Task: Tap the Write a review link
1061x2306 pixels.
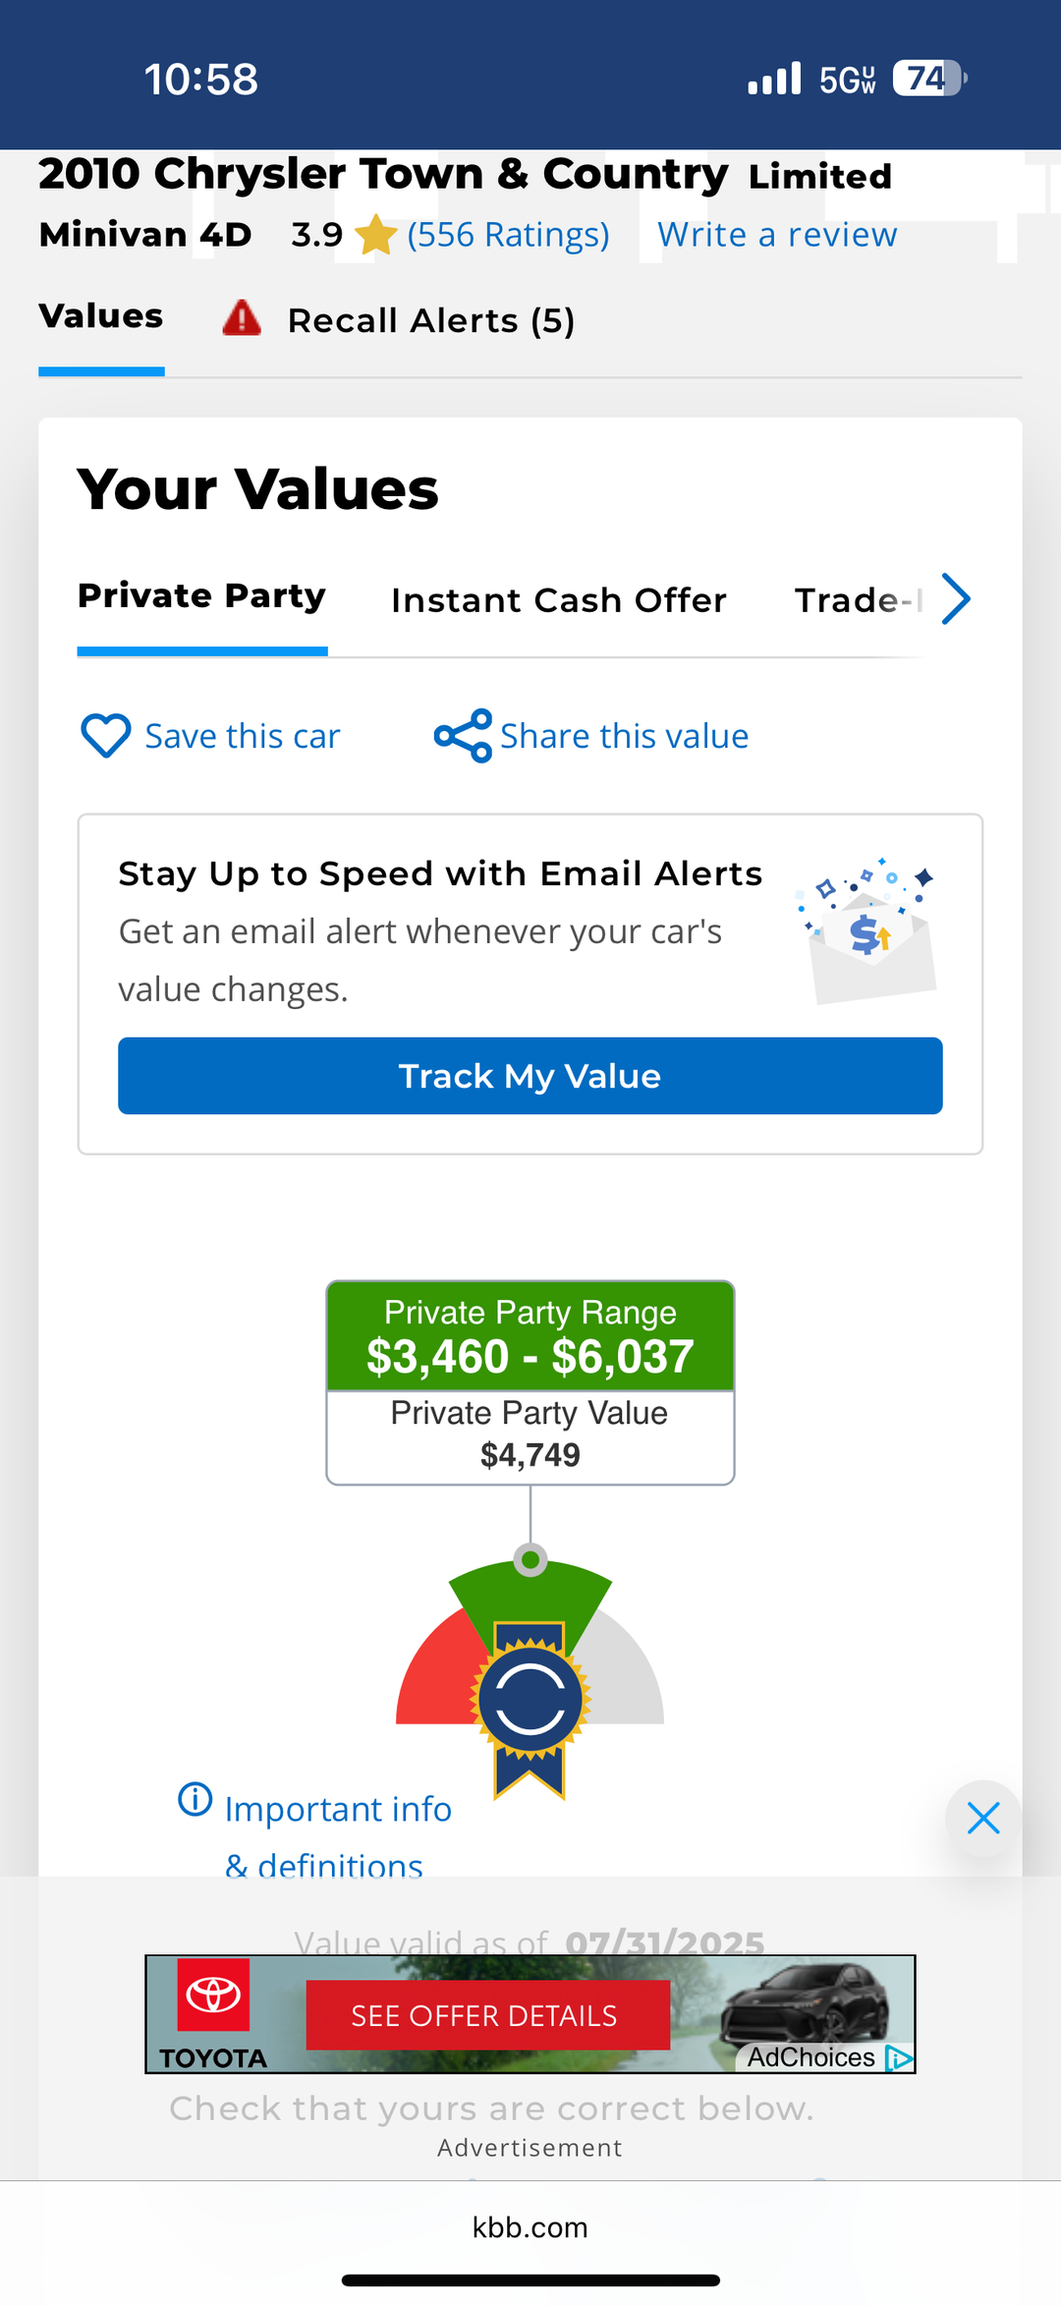Action: coord(777,236)
